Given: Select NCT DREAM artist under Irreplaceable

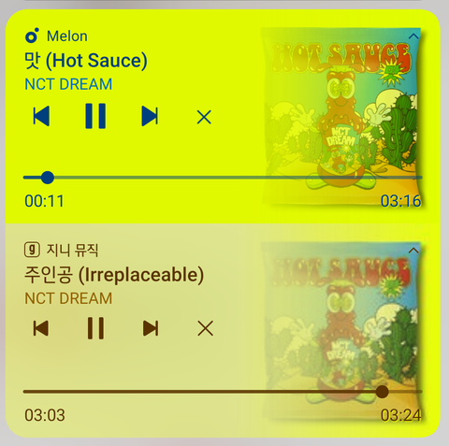Looking at the screenshot, I should [68, 298].
